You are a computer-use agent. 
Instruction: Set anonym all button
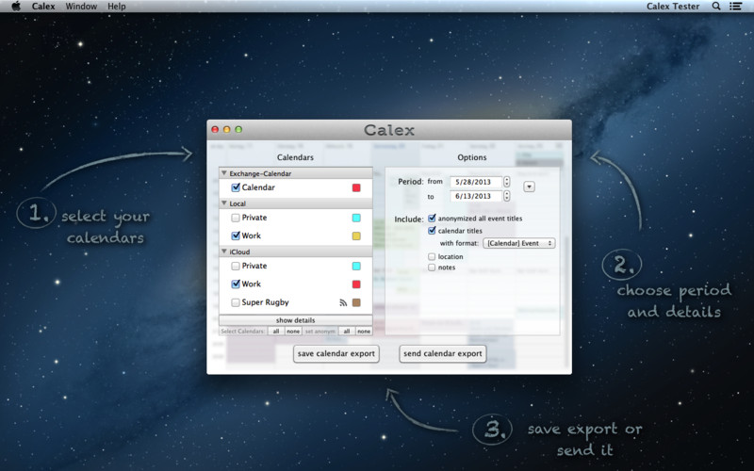tap(347, 332)
